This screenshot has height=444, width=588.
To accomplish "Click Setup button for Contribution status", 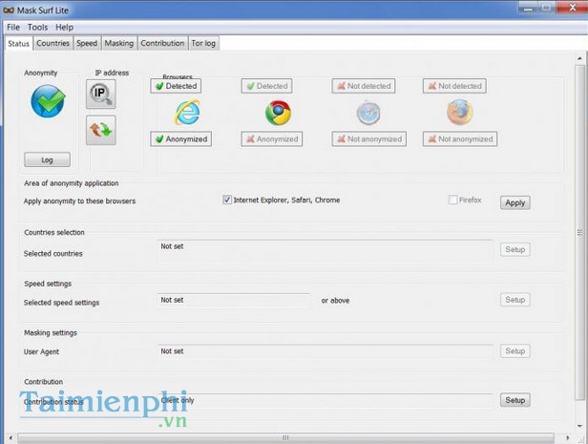I will (x=514, y=400).
